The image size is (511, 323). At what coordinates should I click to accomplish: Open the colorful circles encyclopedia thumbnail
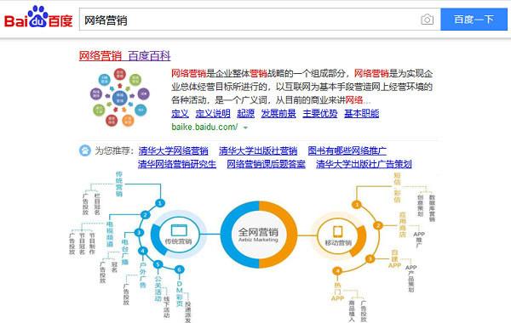119,97
